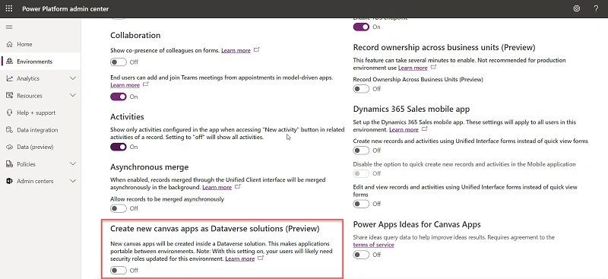The width and height of the screenshot is (608, 279).
Task: Open Learn more link under Asynchronous merge
Action: click(217, 188)
